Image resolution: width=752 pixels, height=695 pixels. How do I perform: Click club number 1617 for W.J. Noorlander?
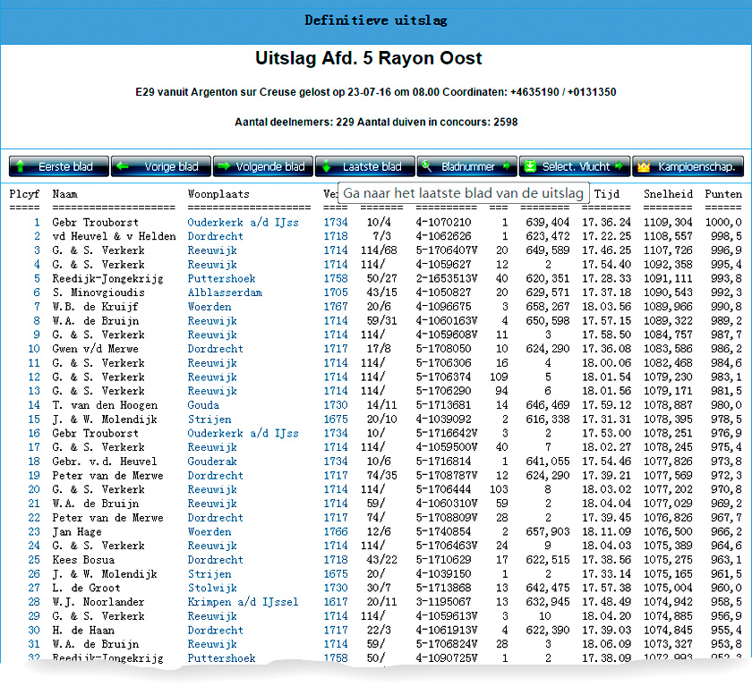click(336, 602)
